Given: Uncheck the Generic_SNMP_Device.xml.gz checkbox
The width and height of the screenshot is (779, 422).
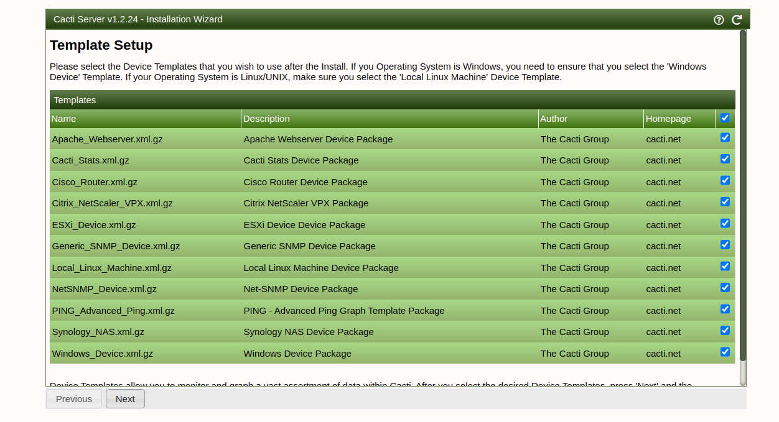Looking at the screenshot, I should (x=725, y=245).
